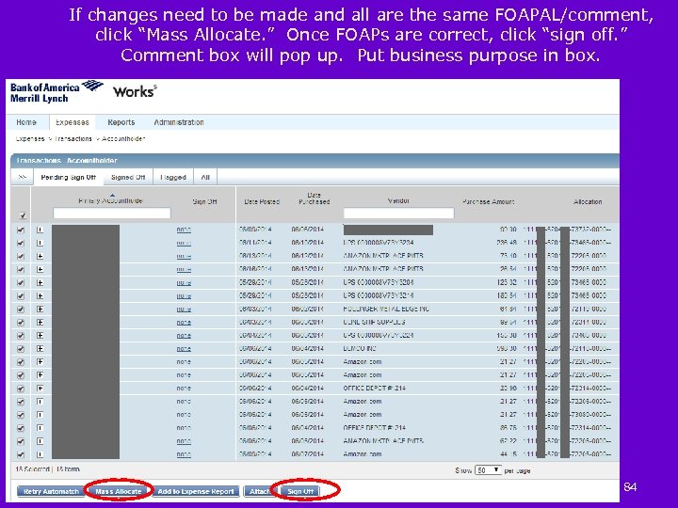Click Retry Automatch button

[51, 492]
